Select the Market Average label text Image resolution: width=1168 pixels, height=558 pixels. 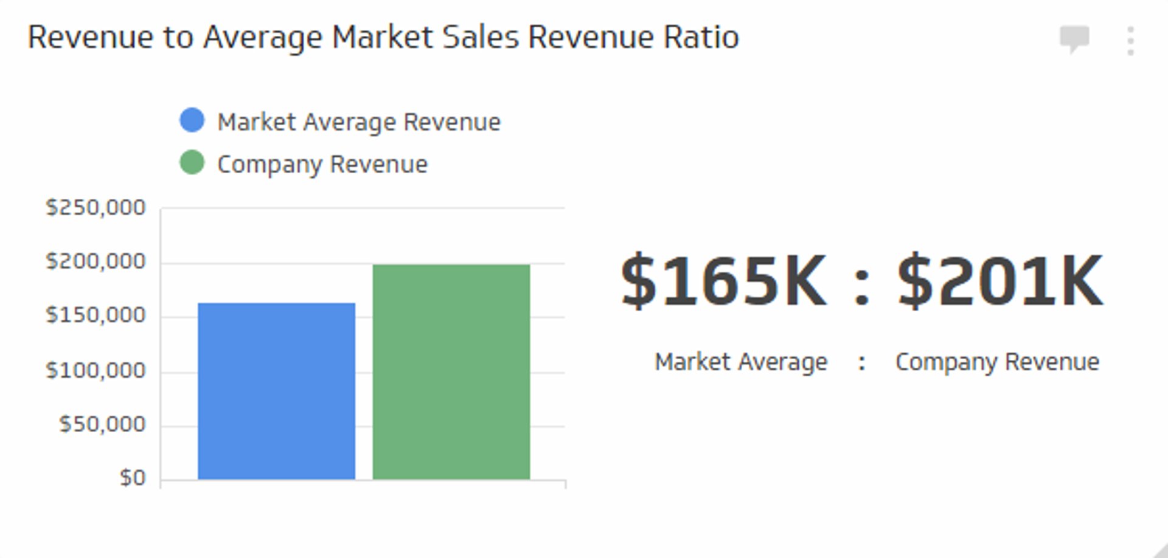[x=740, y=361]
